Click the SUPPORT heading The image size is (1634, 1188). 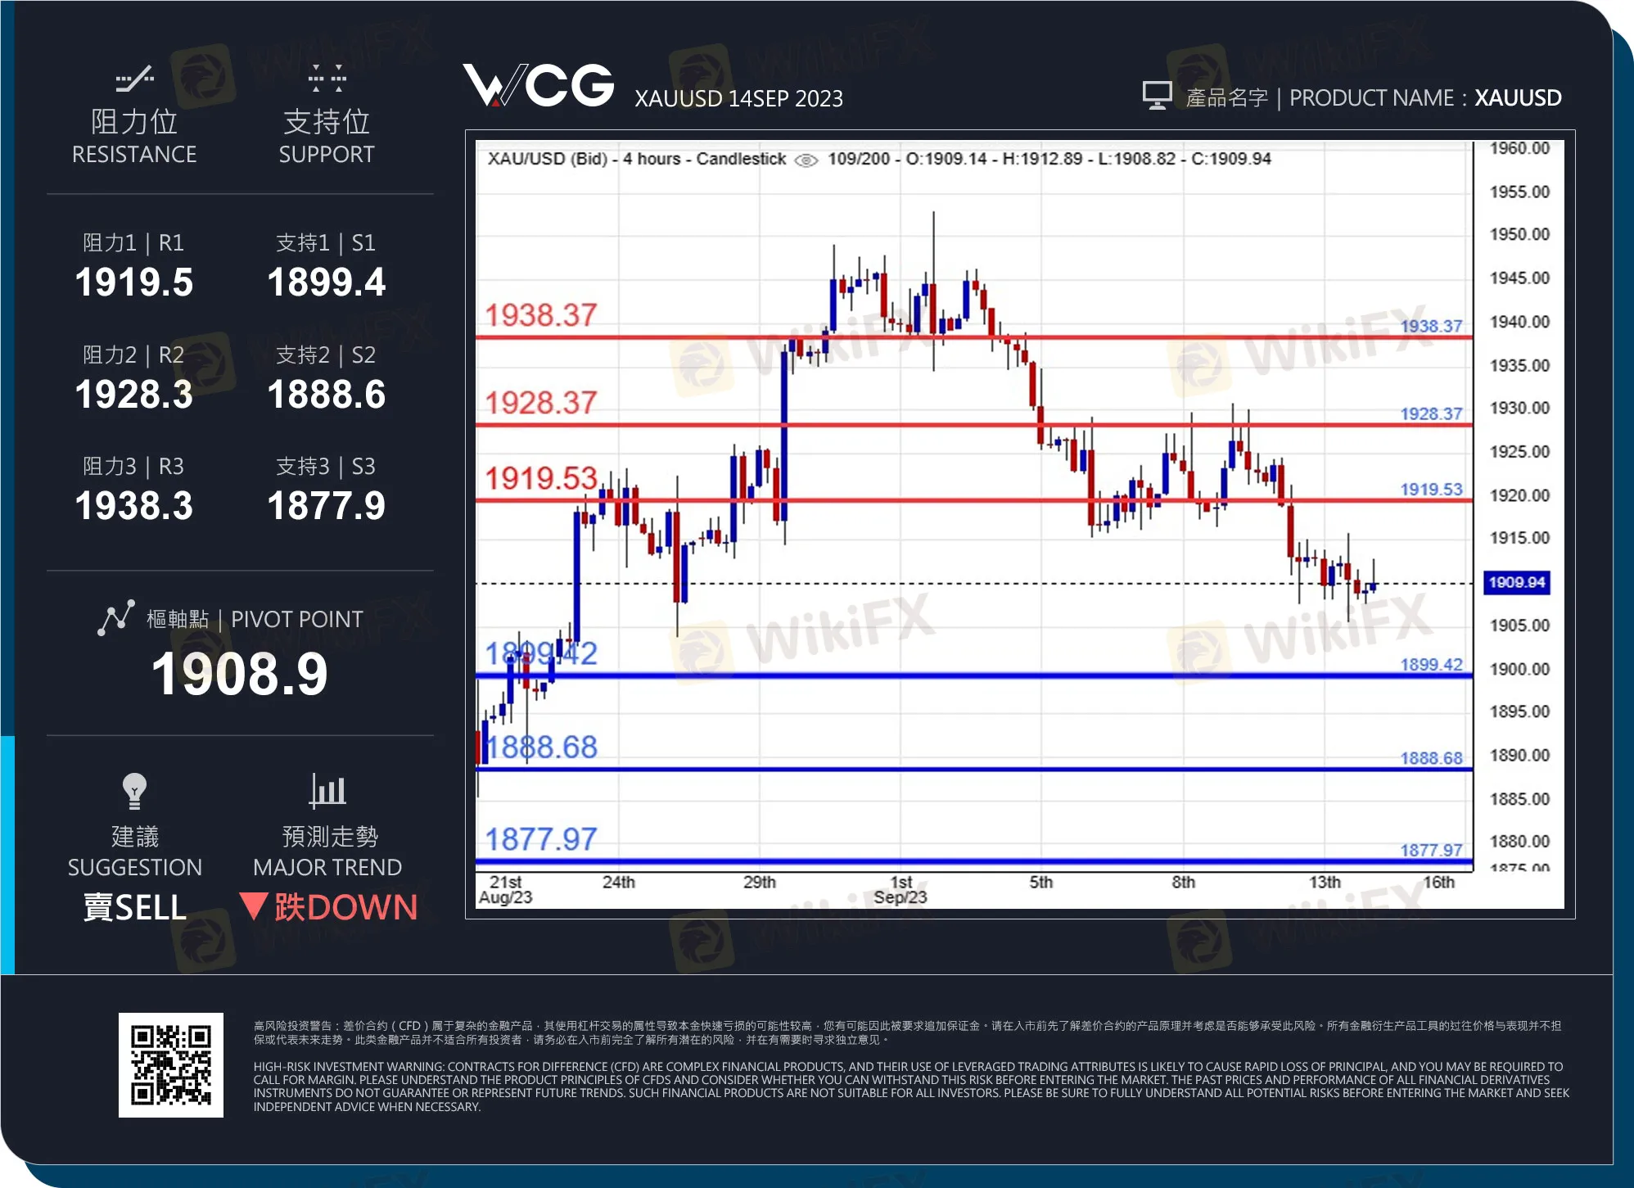[x=327, y=154]
